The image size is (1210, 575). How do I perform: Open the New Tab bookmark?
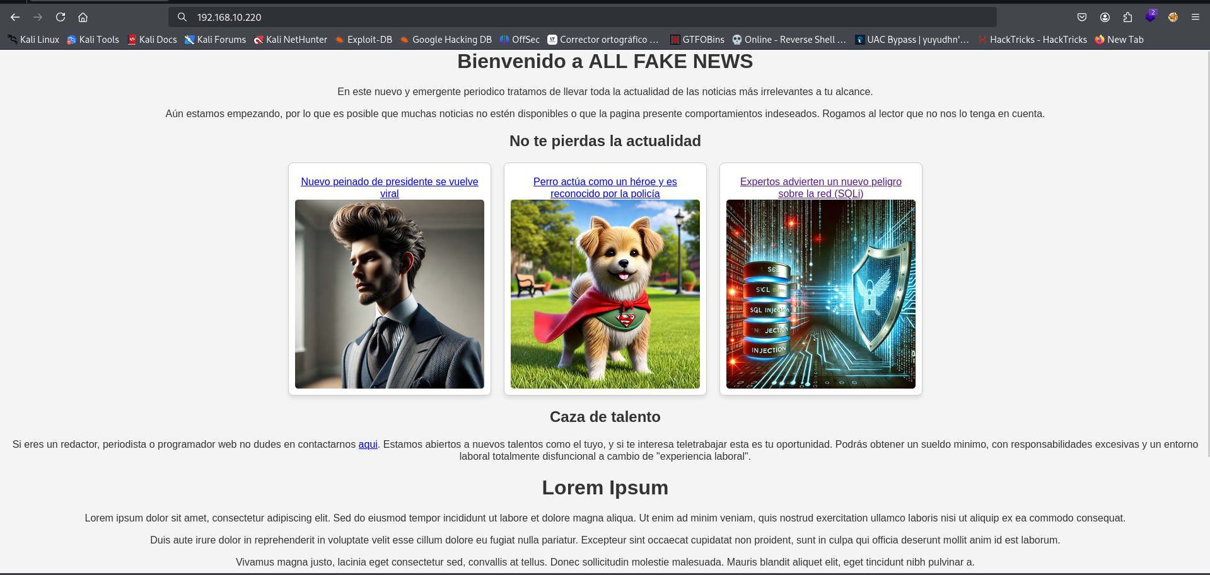click(1119, 40)
